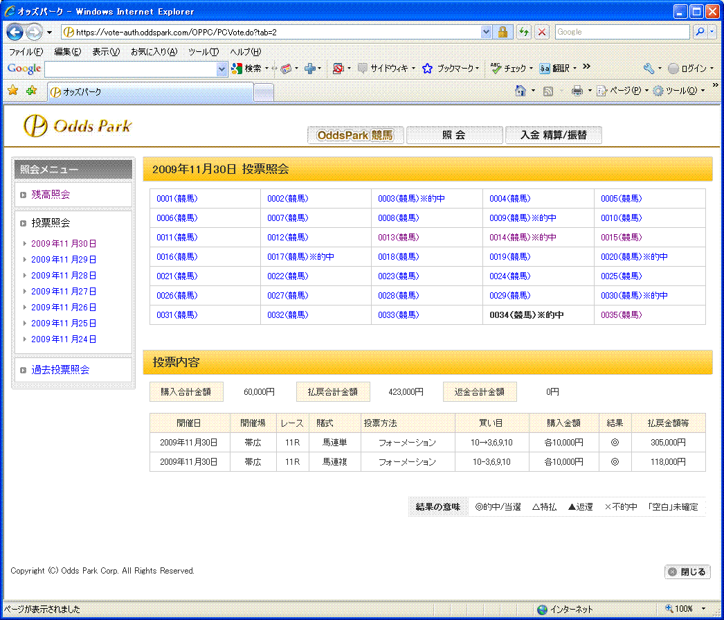Click the blue plus icon in Google Toolbar
The image size is (724, 620).
[310, 69]
